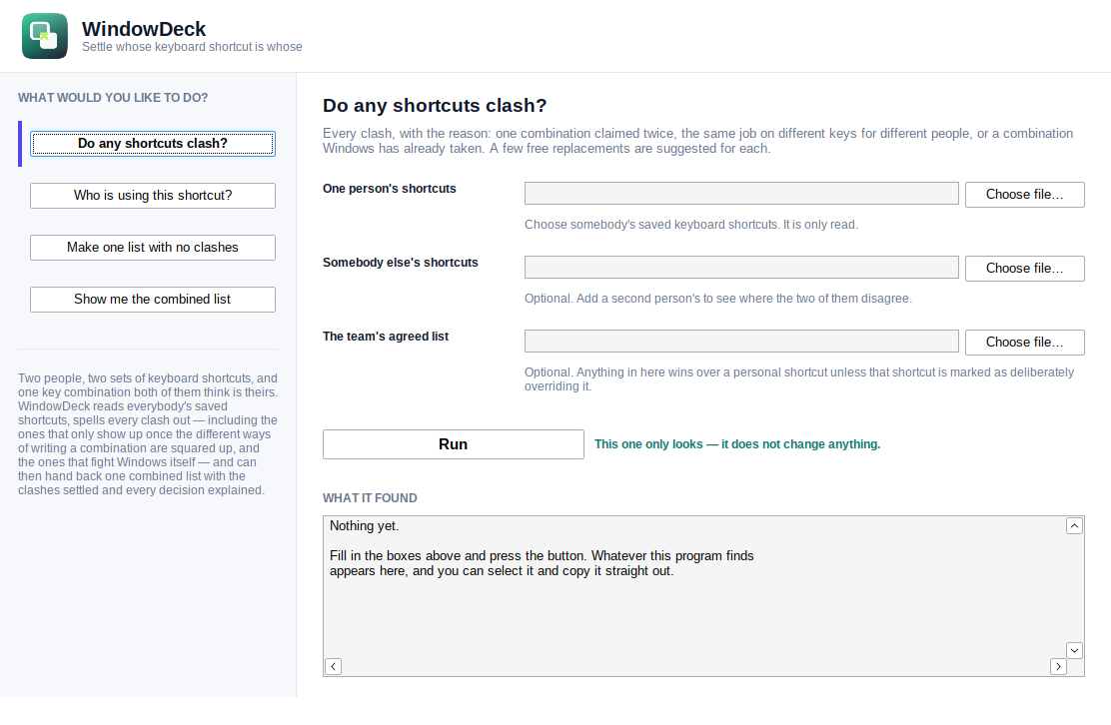Viewport: 1111px width, 725px height.
Task: Click 'Settle whose keyboard shortcut is whose' subtitle
Action: tap(192, 47)
